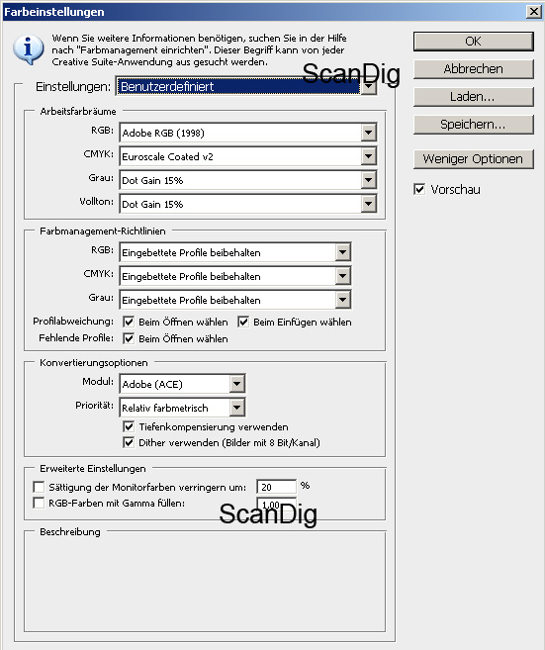Enable RGB-Farben mit Gamma füllen checkbox
The height and width of the screenshot is (650, 545).
(x=39, y=503)
